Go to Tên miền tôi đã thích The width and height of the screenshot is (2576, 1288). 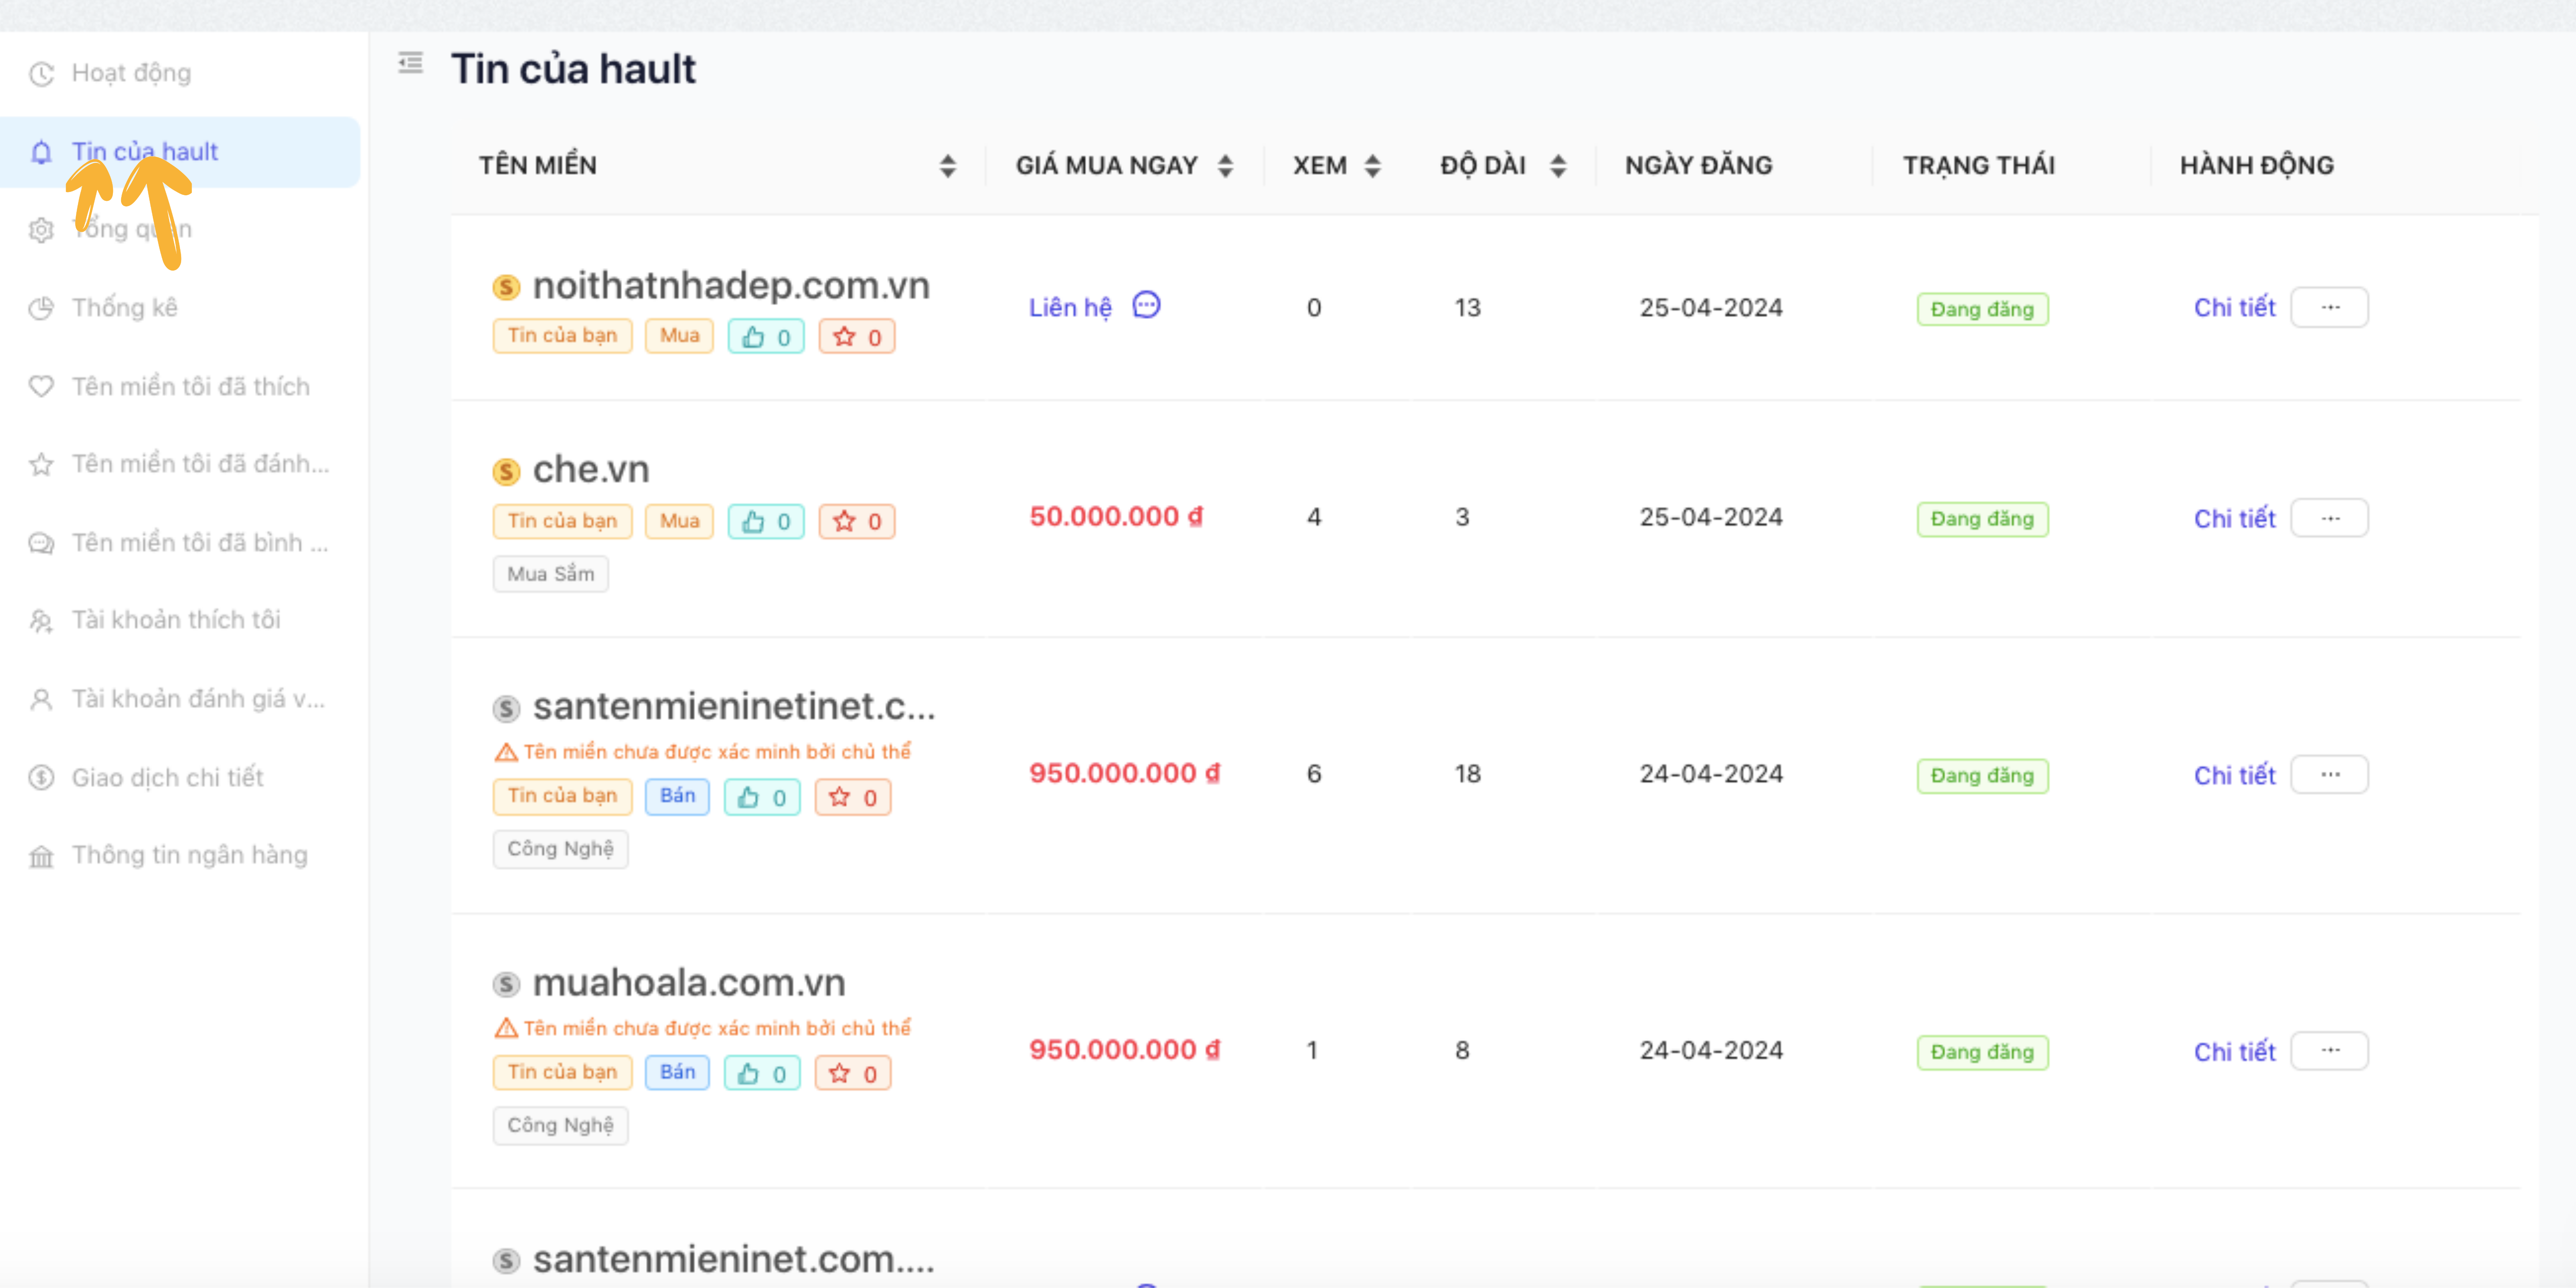[191, 386]
